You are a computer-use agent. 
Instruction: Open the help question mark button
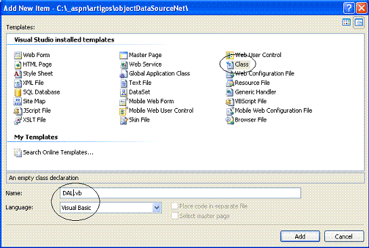(x=349, y=8)
